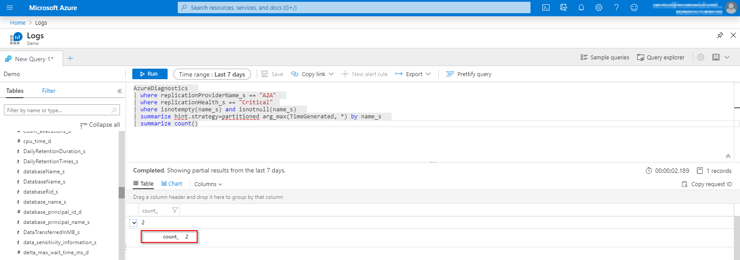The width and height of the screenshot is (740, 260).
Task: Add a new query tab
Action: tap(70, 59)
